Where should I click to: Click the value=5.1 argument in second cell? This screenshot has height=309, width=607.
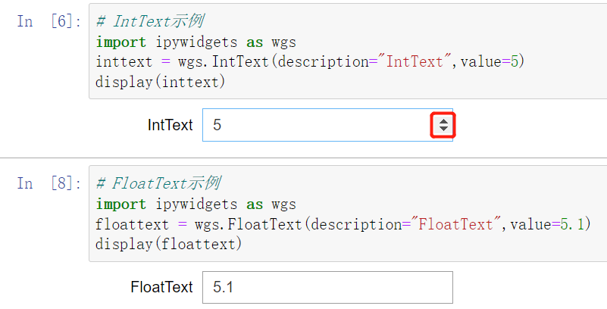click(x=549, y=224)
